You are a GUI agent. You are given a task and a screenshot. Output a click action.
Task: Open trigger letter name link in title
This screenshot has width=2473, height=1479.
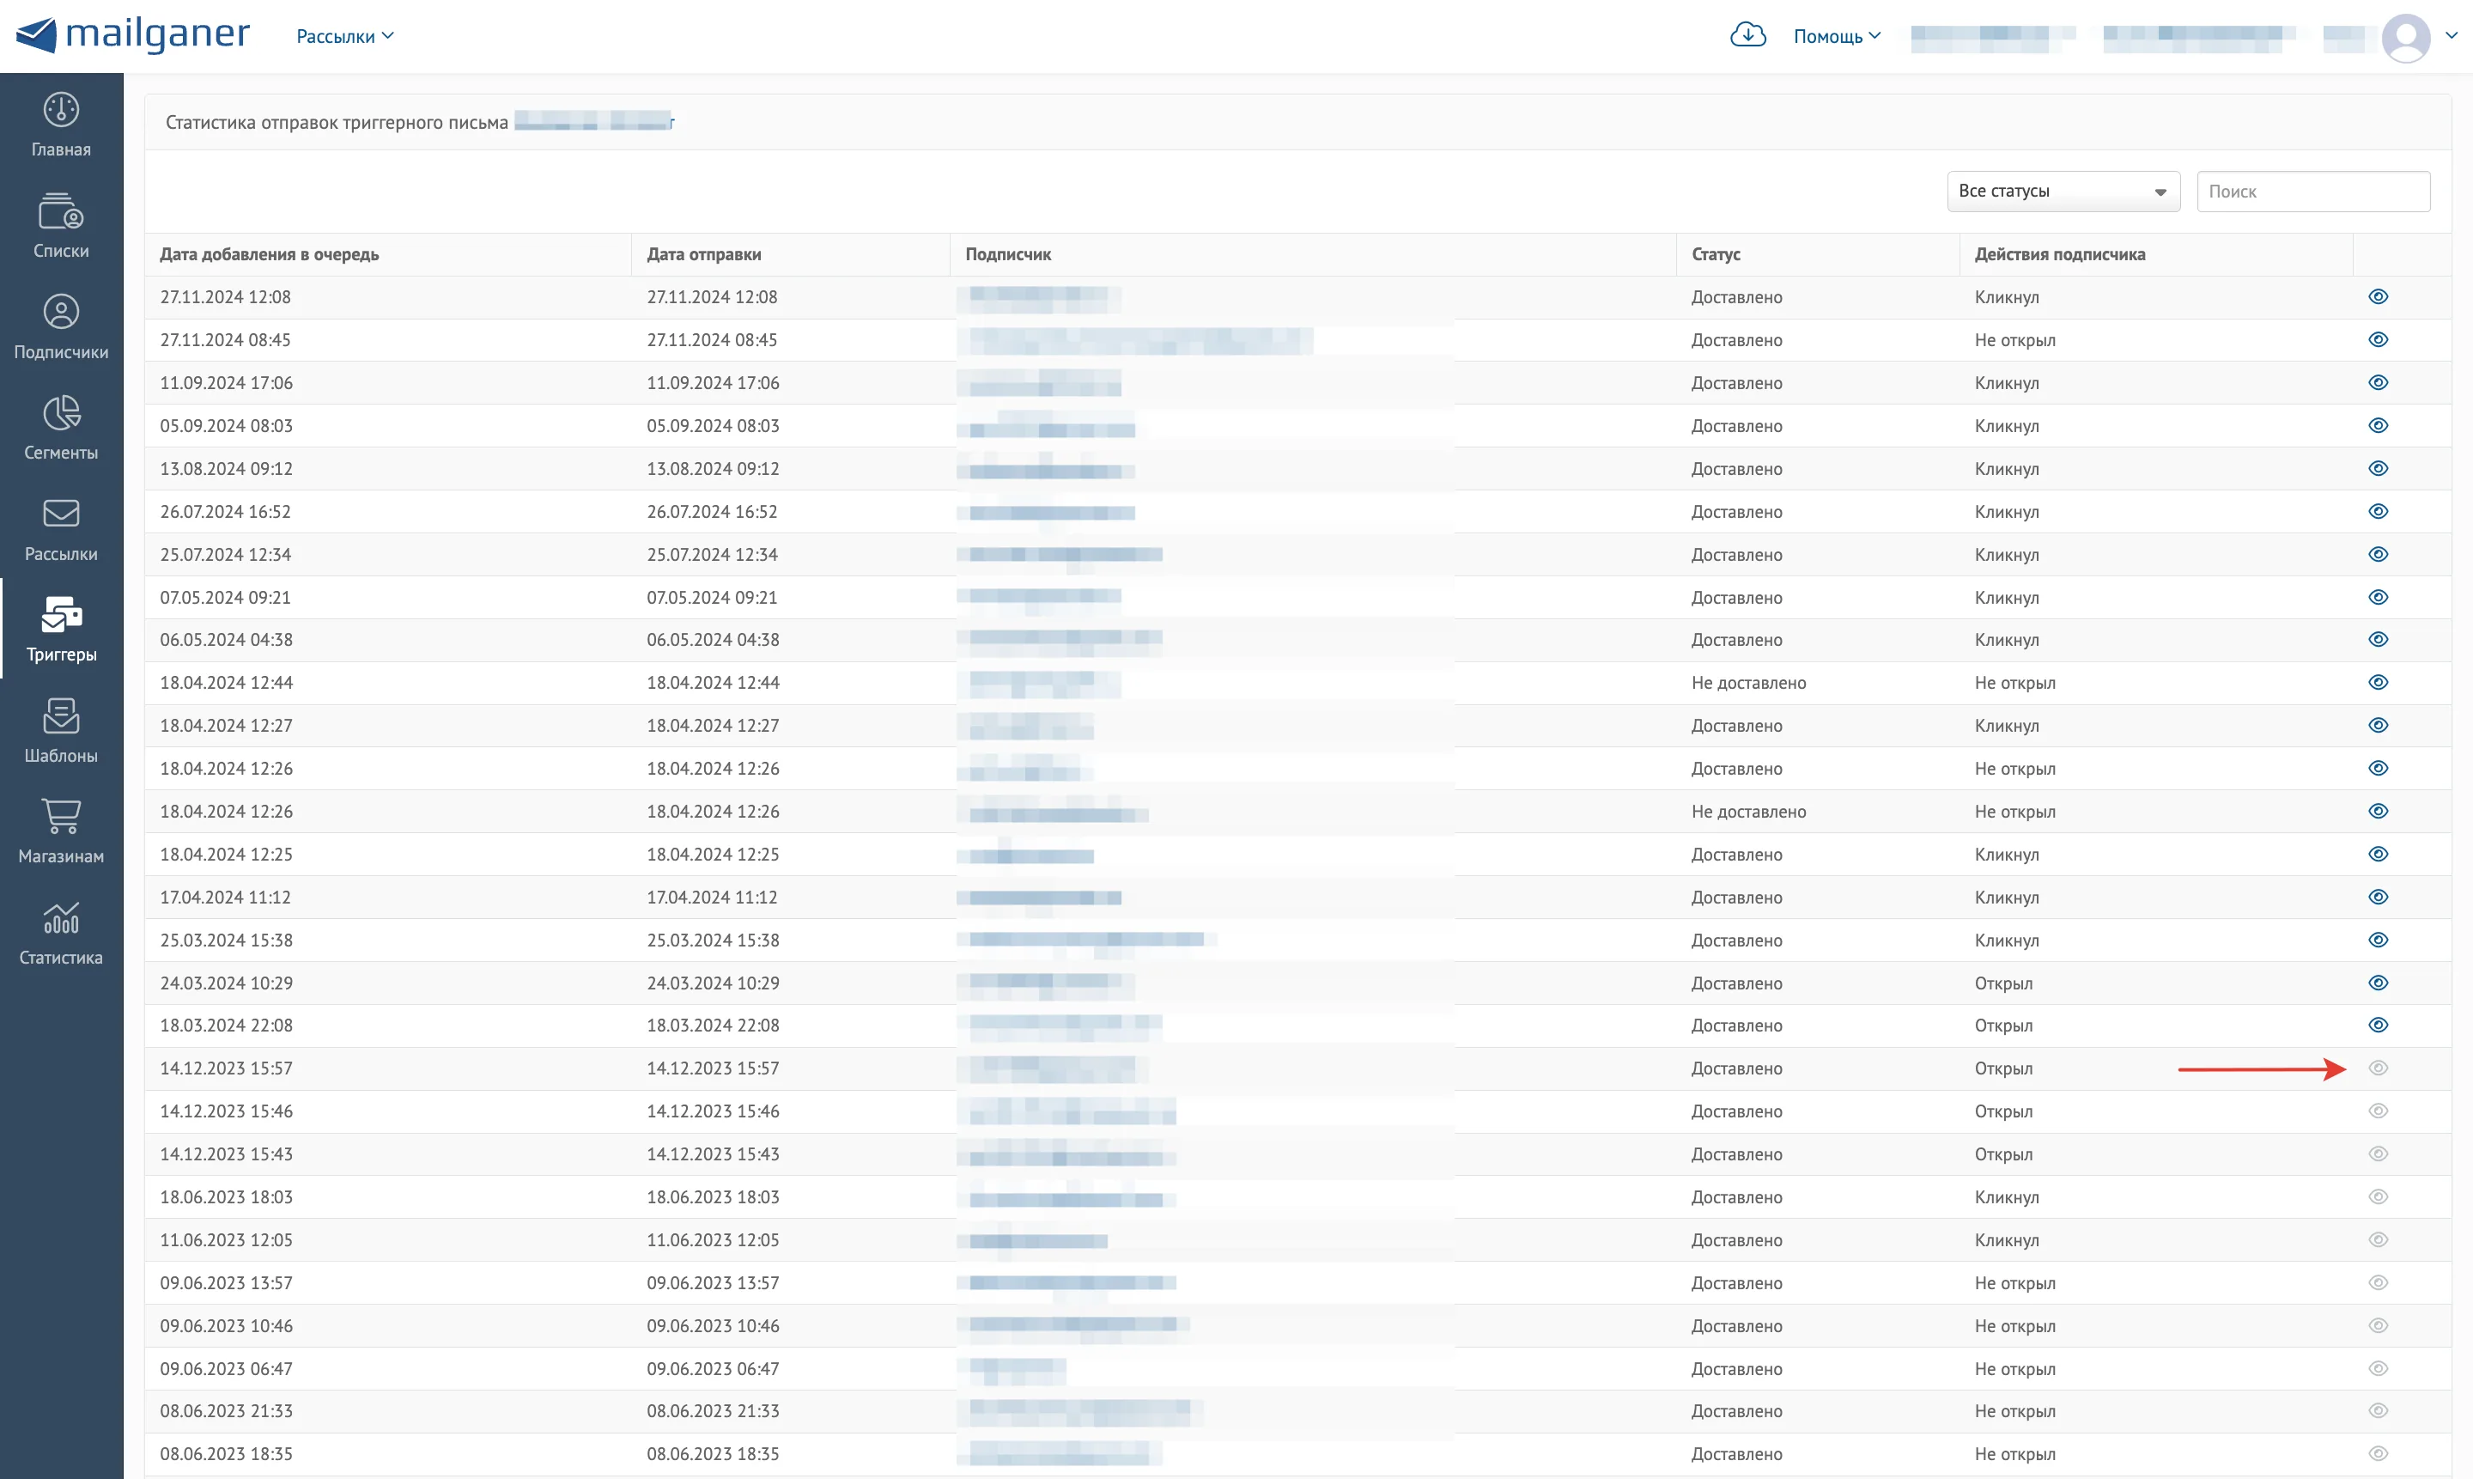[595, 122]
